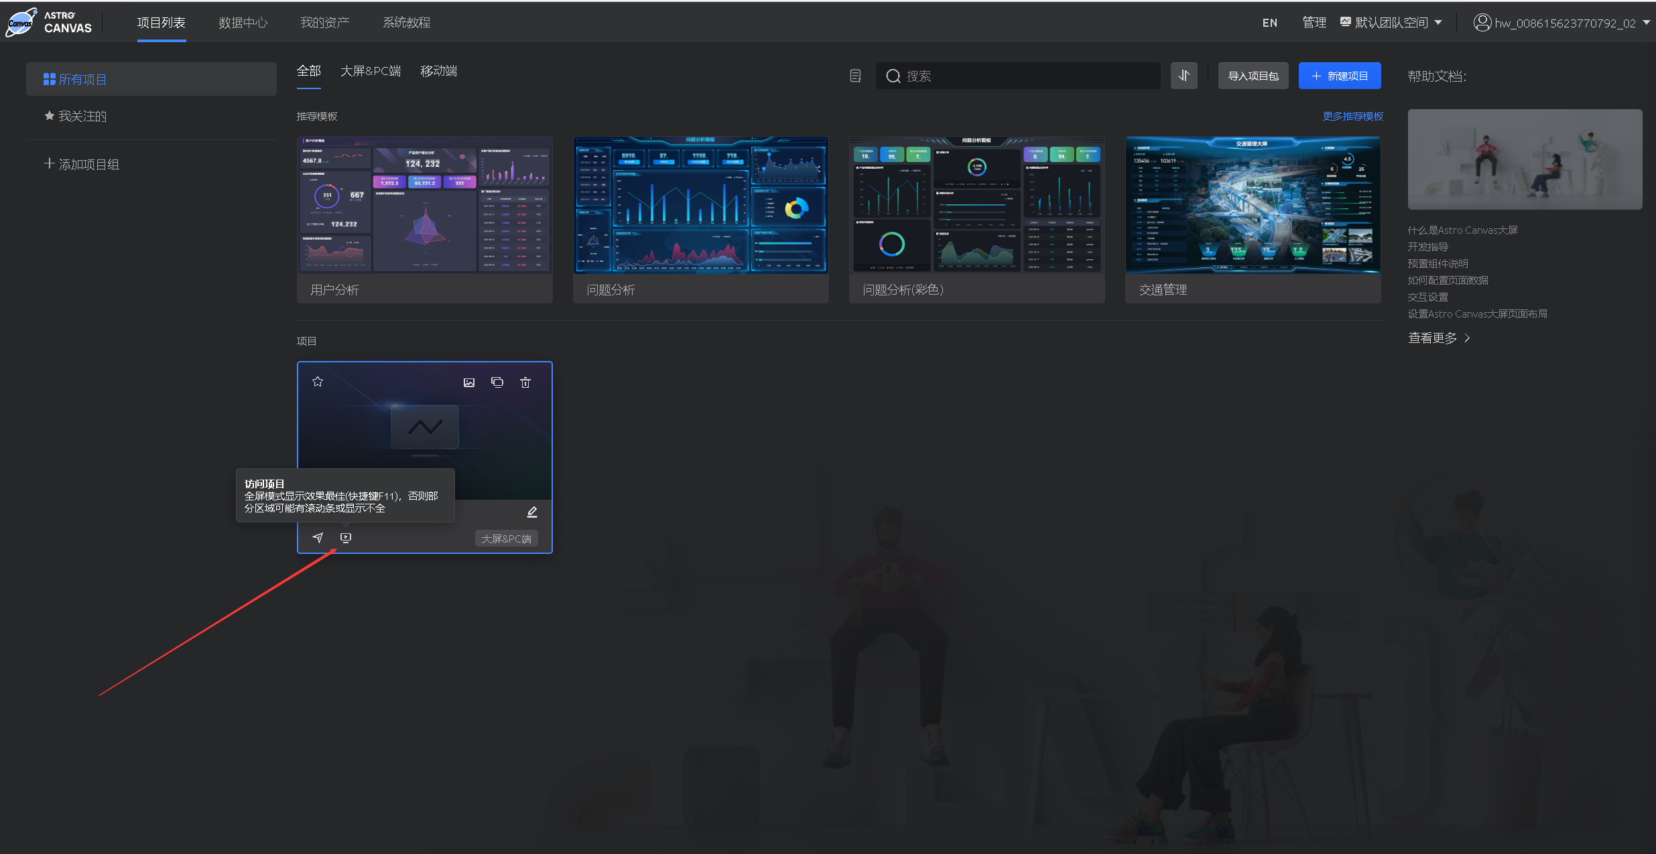Click the copy project icon
This screenshot has width=1656, height=854.
497,382
